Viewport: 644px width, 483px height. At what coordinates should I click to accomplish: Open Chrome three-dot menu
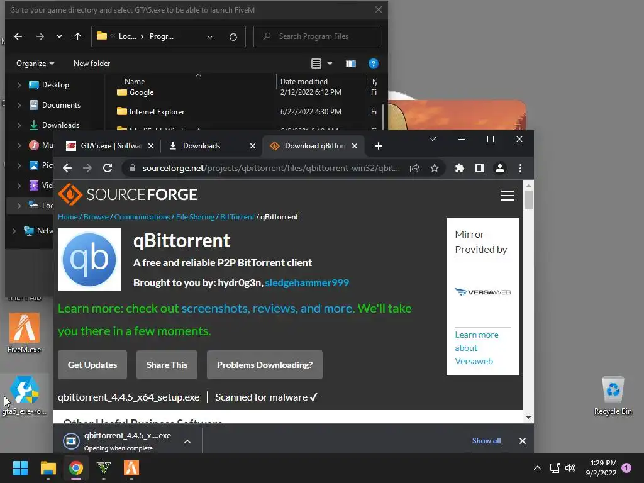tap(520, 168)
